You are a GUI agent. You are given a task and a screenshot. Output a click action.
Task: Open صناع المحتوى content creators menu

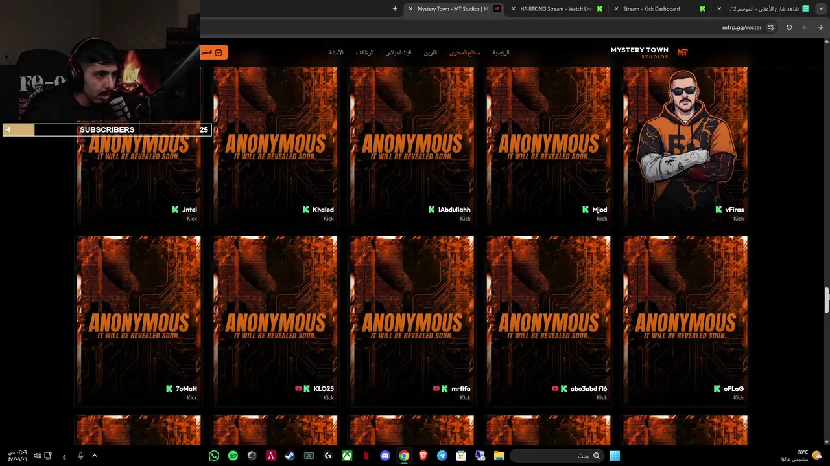tap(465, 52)
